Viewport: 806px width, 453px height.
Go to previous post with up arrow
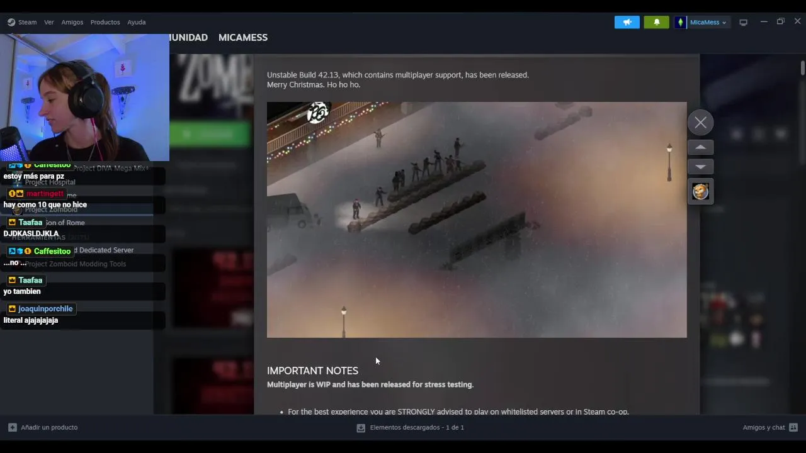point(700,147)
